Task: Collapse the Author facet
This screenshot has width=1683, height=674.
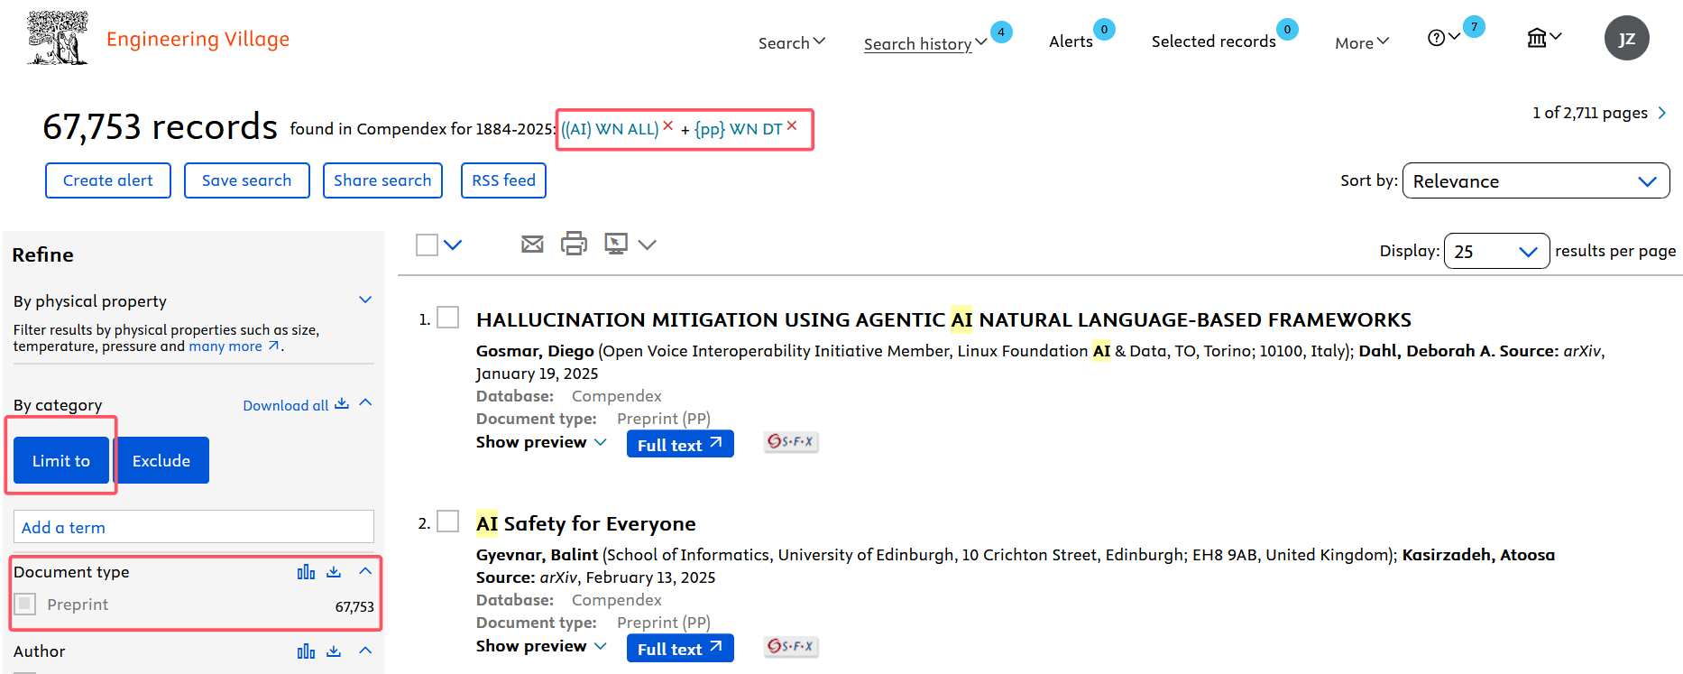Action: tap(365, 651)
